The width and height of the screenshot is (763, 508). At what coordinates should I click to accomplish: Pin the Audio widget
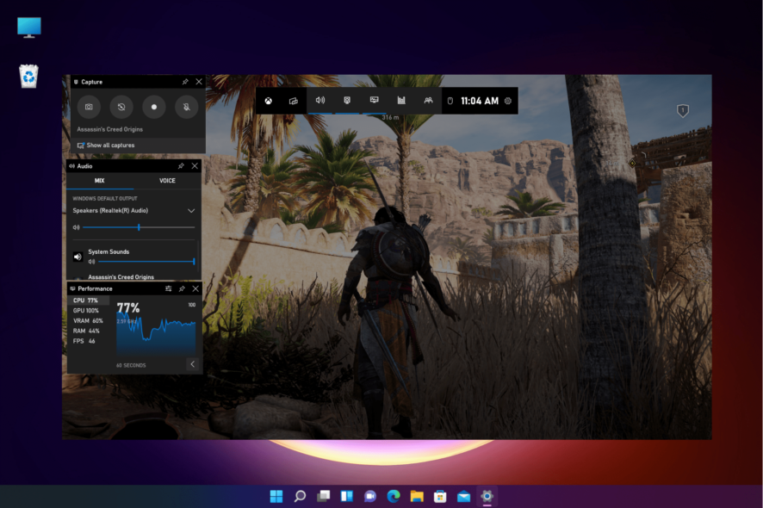pos(181,166)
